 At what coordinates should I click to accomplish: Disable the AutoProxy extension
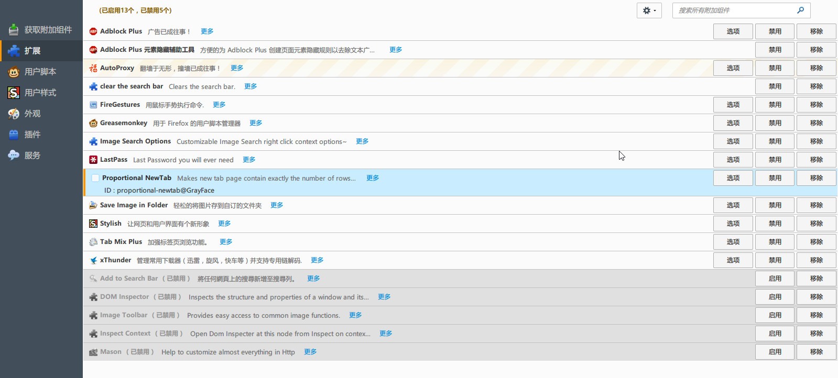click(775, 68)
